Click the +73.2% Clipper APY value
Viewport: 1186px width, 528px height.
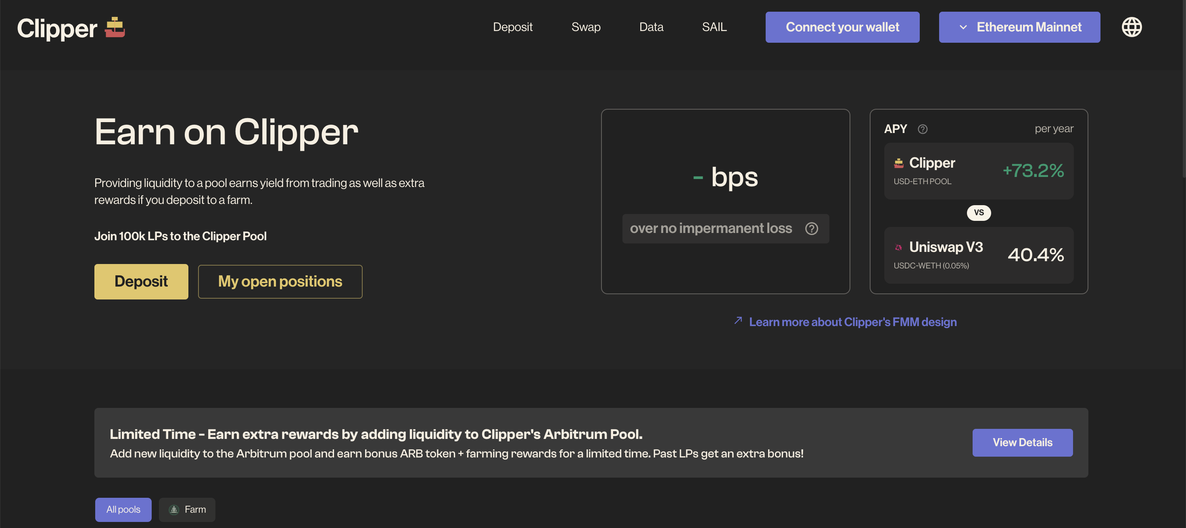click(1033, 170)
